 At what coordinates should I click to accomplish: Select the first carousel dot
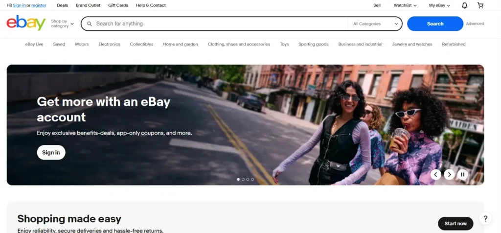click(x=238, y=179)
